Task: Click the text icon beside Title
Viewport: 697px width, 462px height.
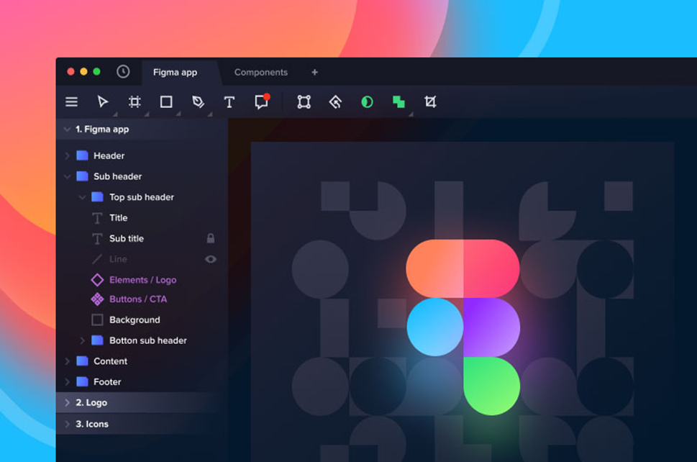Action: [x=97, y=218]
